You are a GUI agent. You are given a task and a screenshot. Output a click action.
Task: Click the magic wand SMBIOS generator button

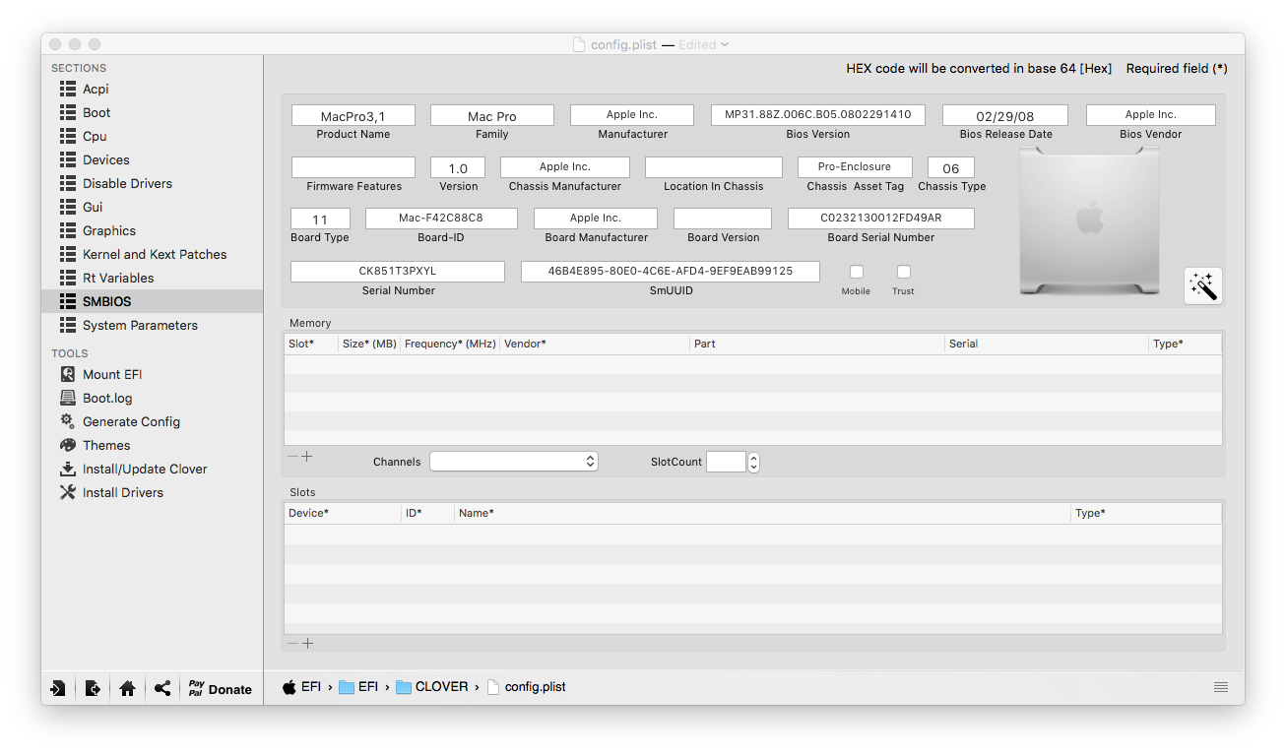[1203, 285]
